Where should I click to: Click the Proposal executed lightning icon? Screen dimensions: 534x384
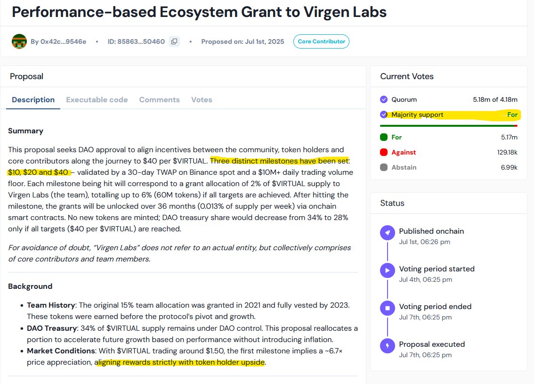[x=388, y=346]
